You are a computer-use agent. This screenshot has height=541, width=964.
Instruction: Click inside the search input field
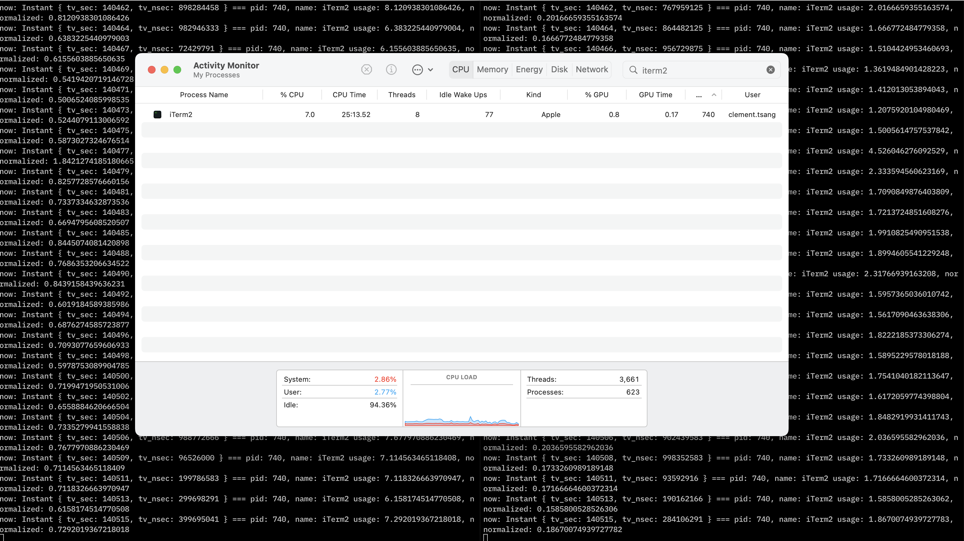692,70
